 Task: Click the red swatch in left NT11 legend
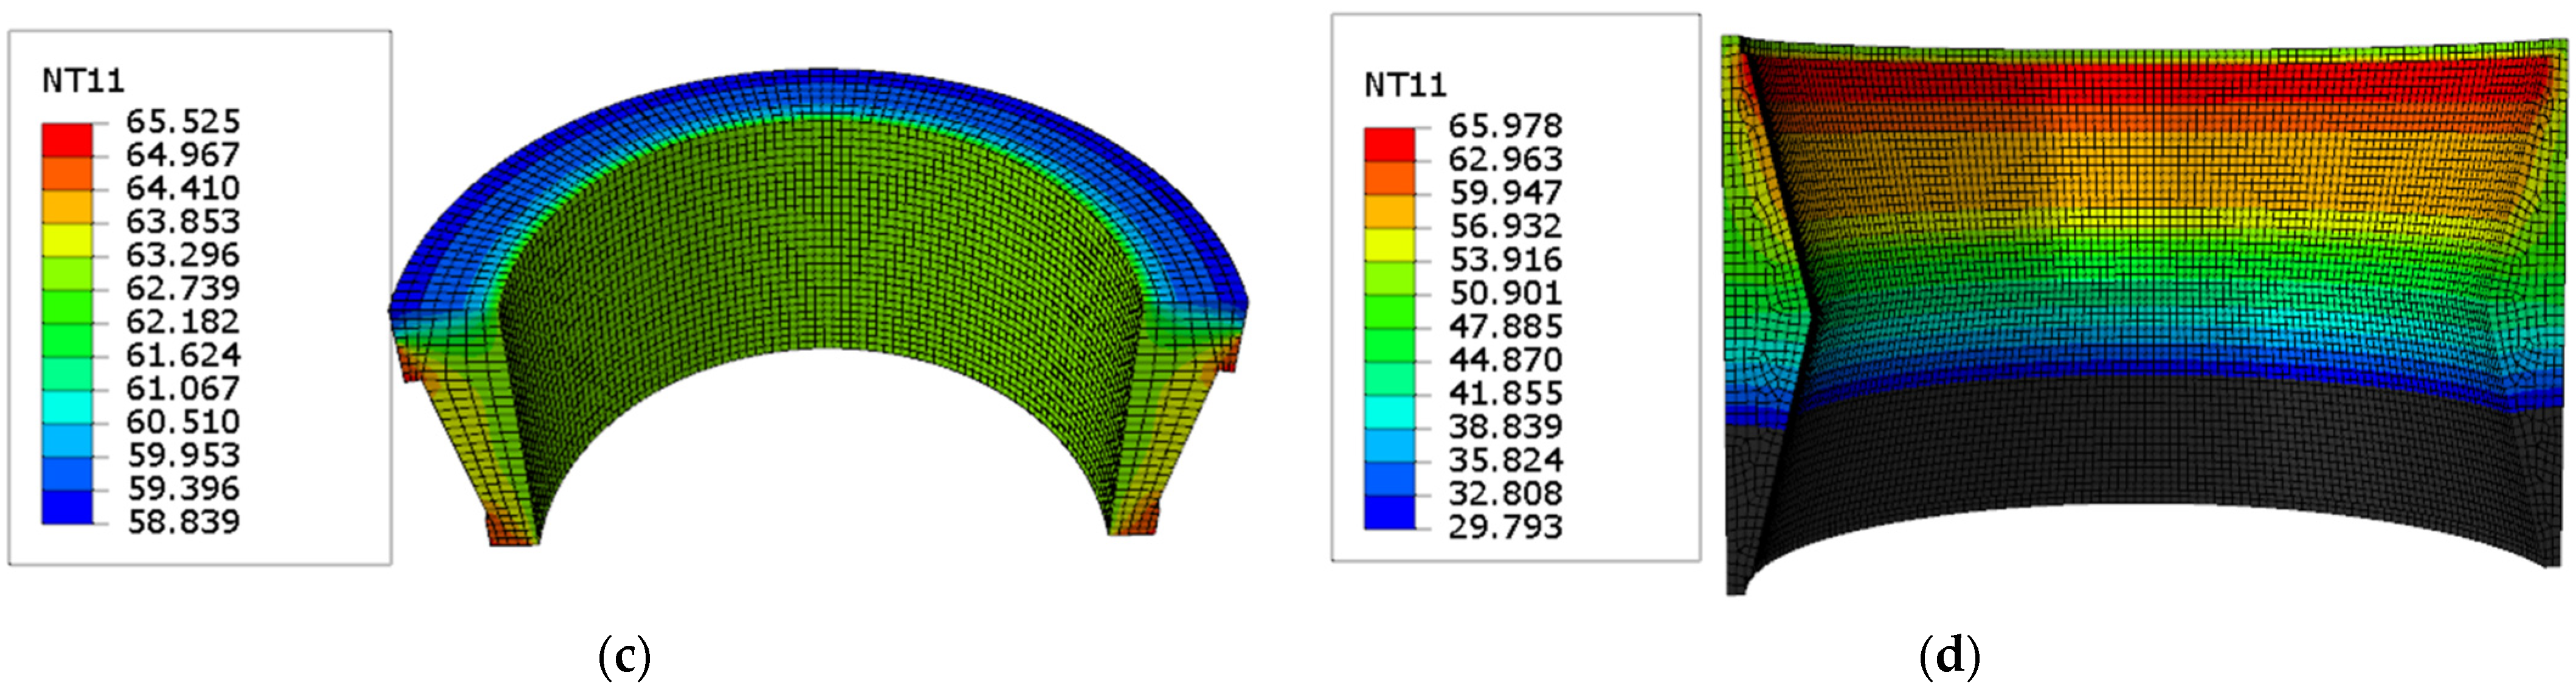point(66,139)
